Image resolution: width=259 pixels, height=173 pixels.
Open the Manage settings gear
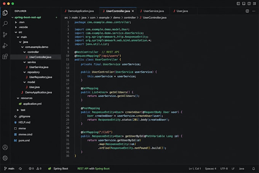click(5, 158)
